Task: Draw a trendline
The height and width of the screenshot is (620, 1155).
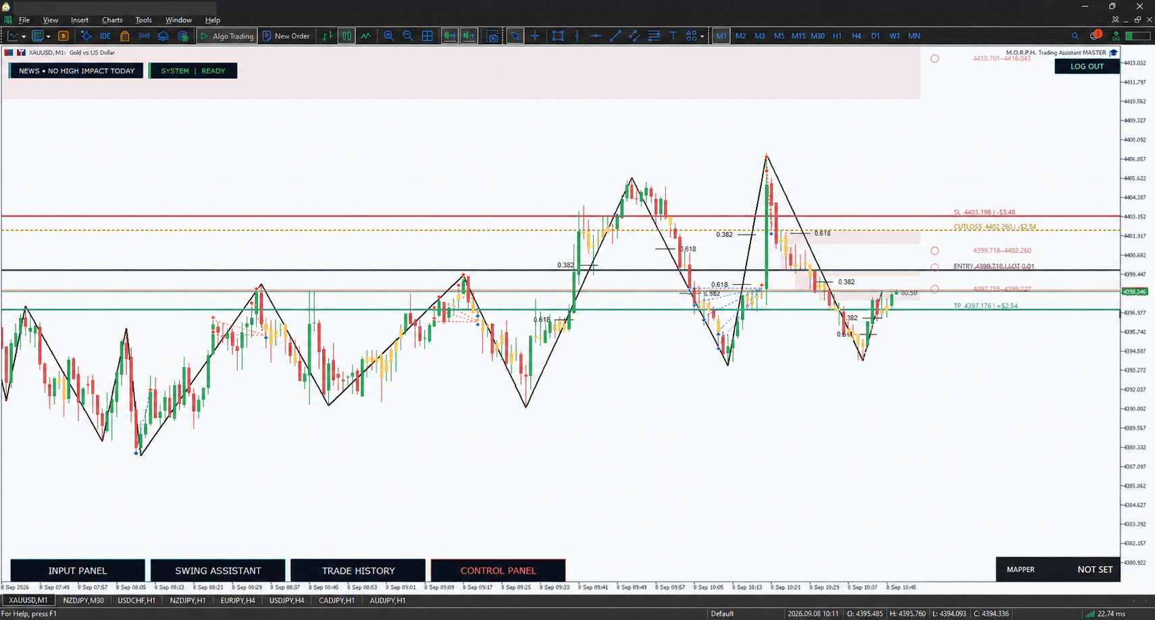Action: point(615,36)
